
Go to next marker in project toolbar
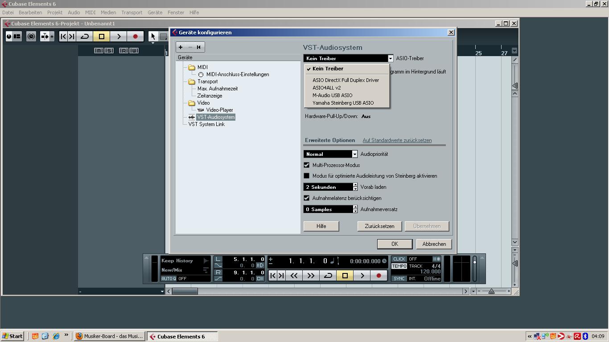click(x=71, y=37)
